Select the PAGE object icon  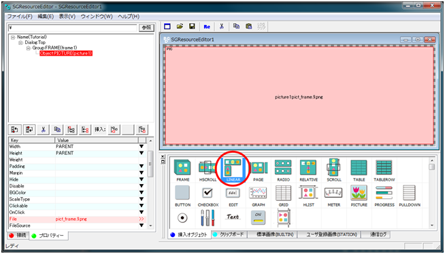point(259,170)
